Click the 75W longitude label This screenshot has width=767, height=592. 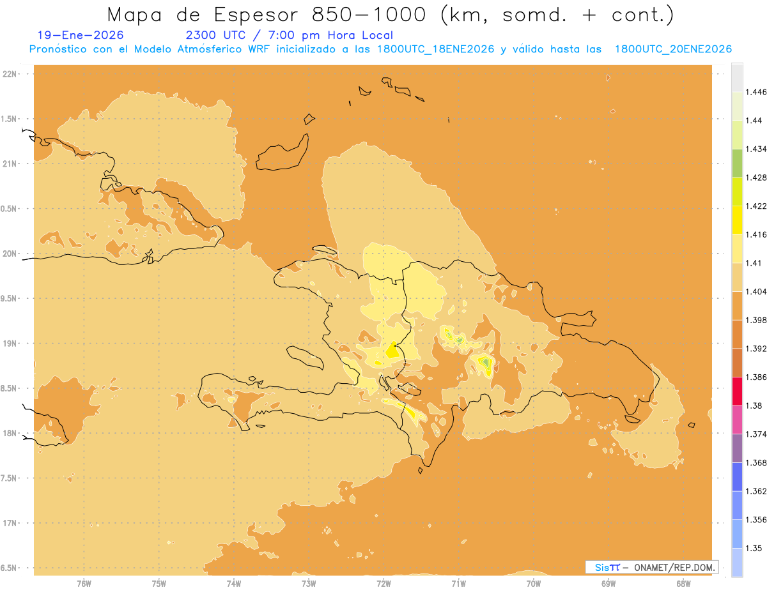coord(159,584)
